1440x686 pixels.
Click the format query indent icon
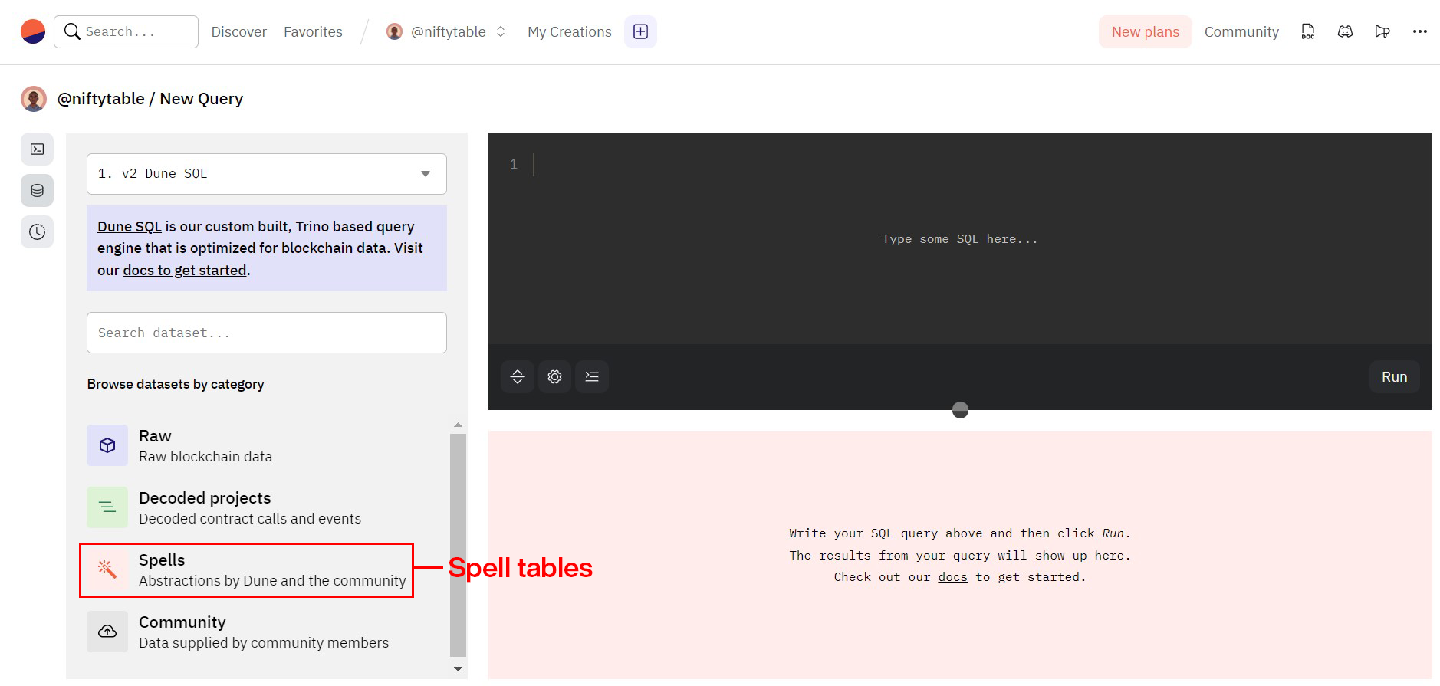592,376
